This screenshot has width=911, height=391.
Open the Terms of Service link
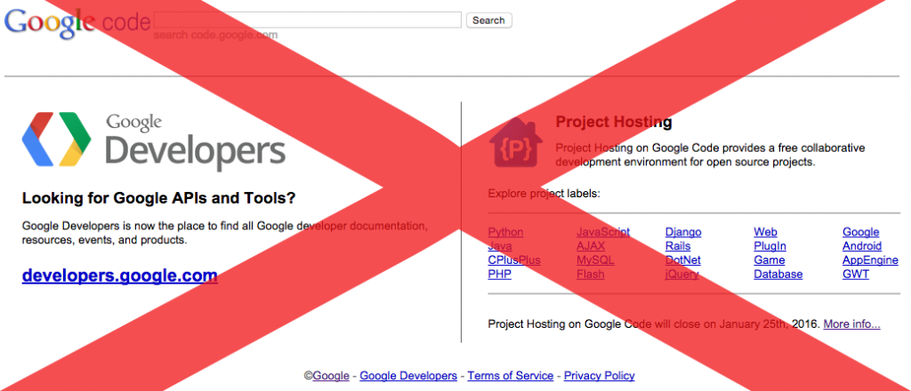pyautogui.click(x=511, y=376)
